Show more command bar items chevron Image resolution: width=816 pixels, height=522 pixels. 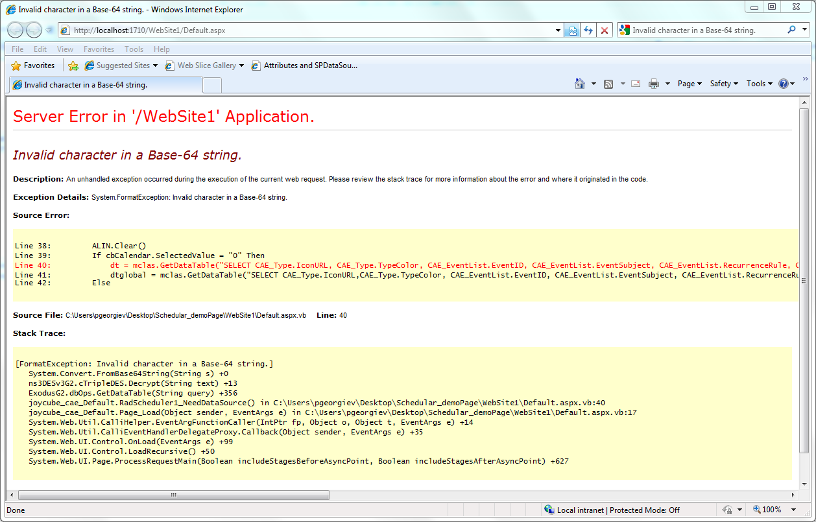805,79
